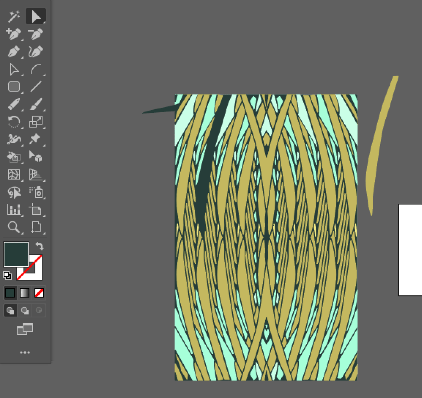This screenshot has height=398, width=422.
Task: Set paint to None button
Action: pyautogui.click(x=39, y=293)
